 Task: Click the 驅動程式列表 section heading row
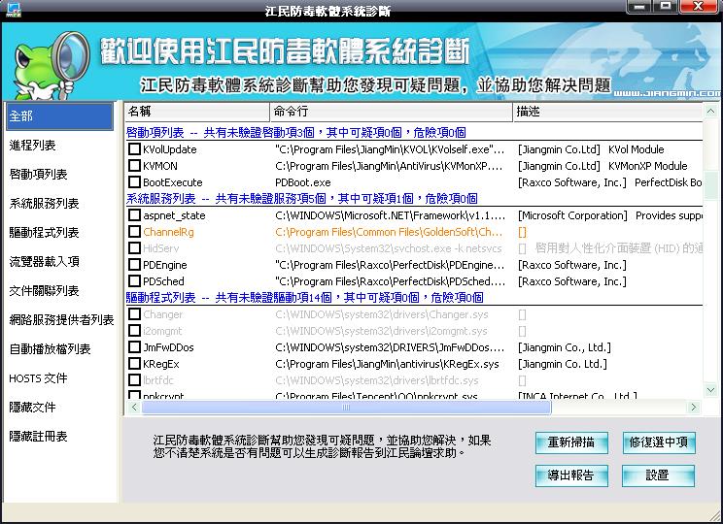(414, 298)
